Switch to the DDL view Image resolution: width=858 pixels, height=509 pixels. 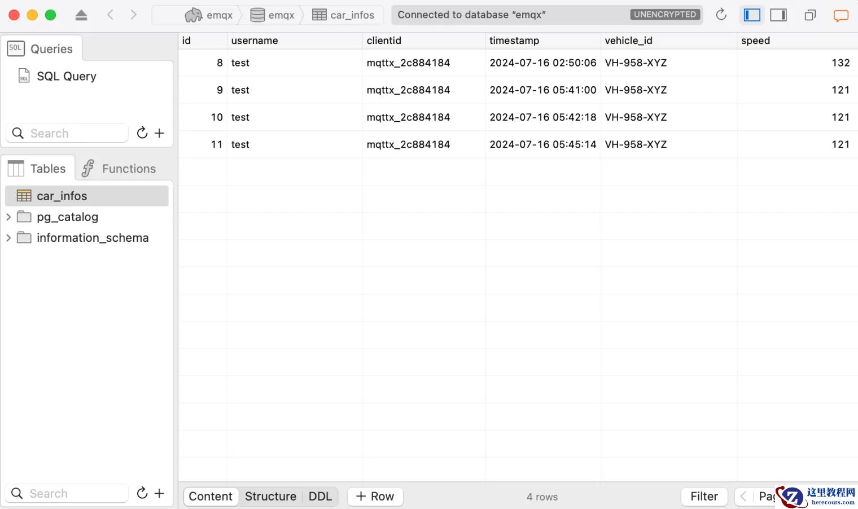320,496
